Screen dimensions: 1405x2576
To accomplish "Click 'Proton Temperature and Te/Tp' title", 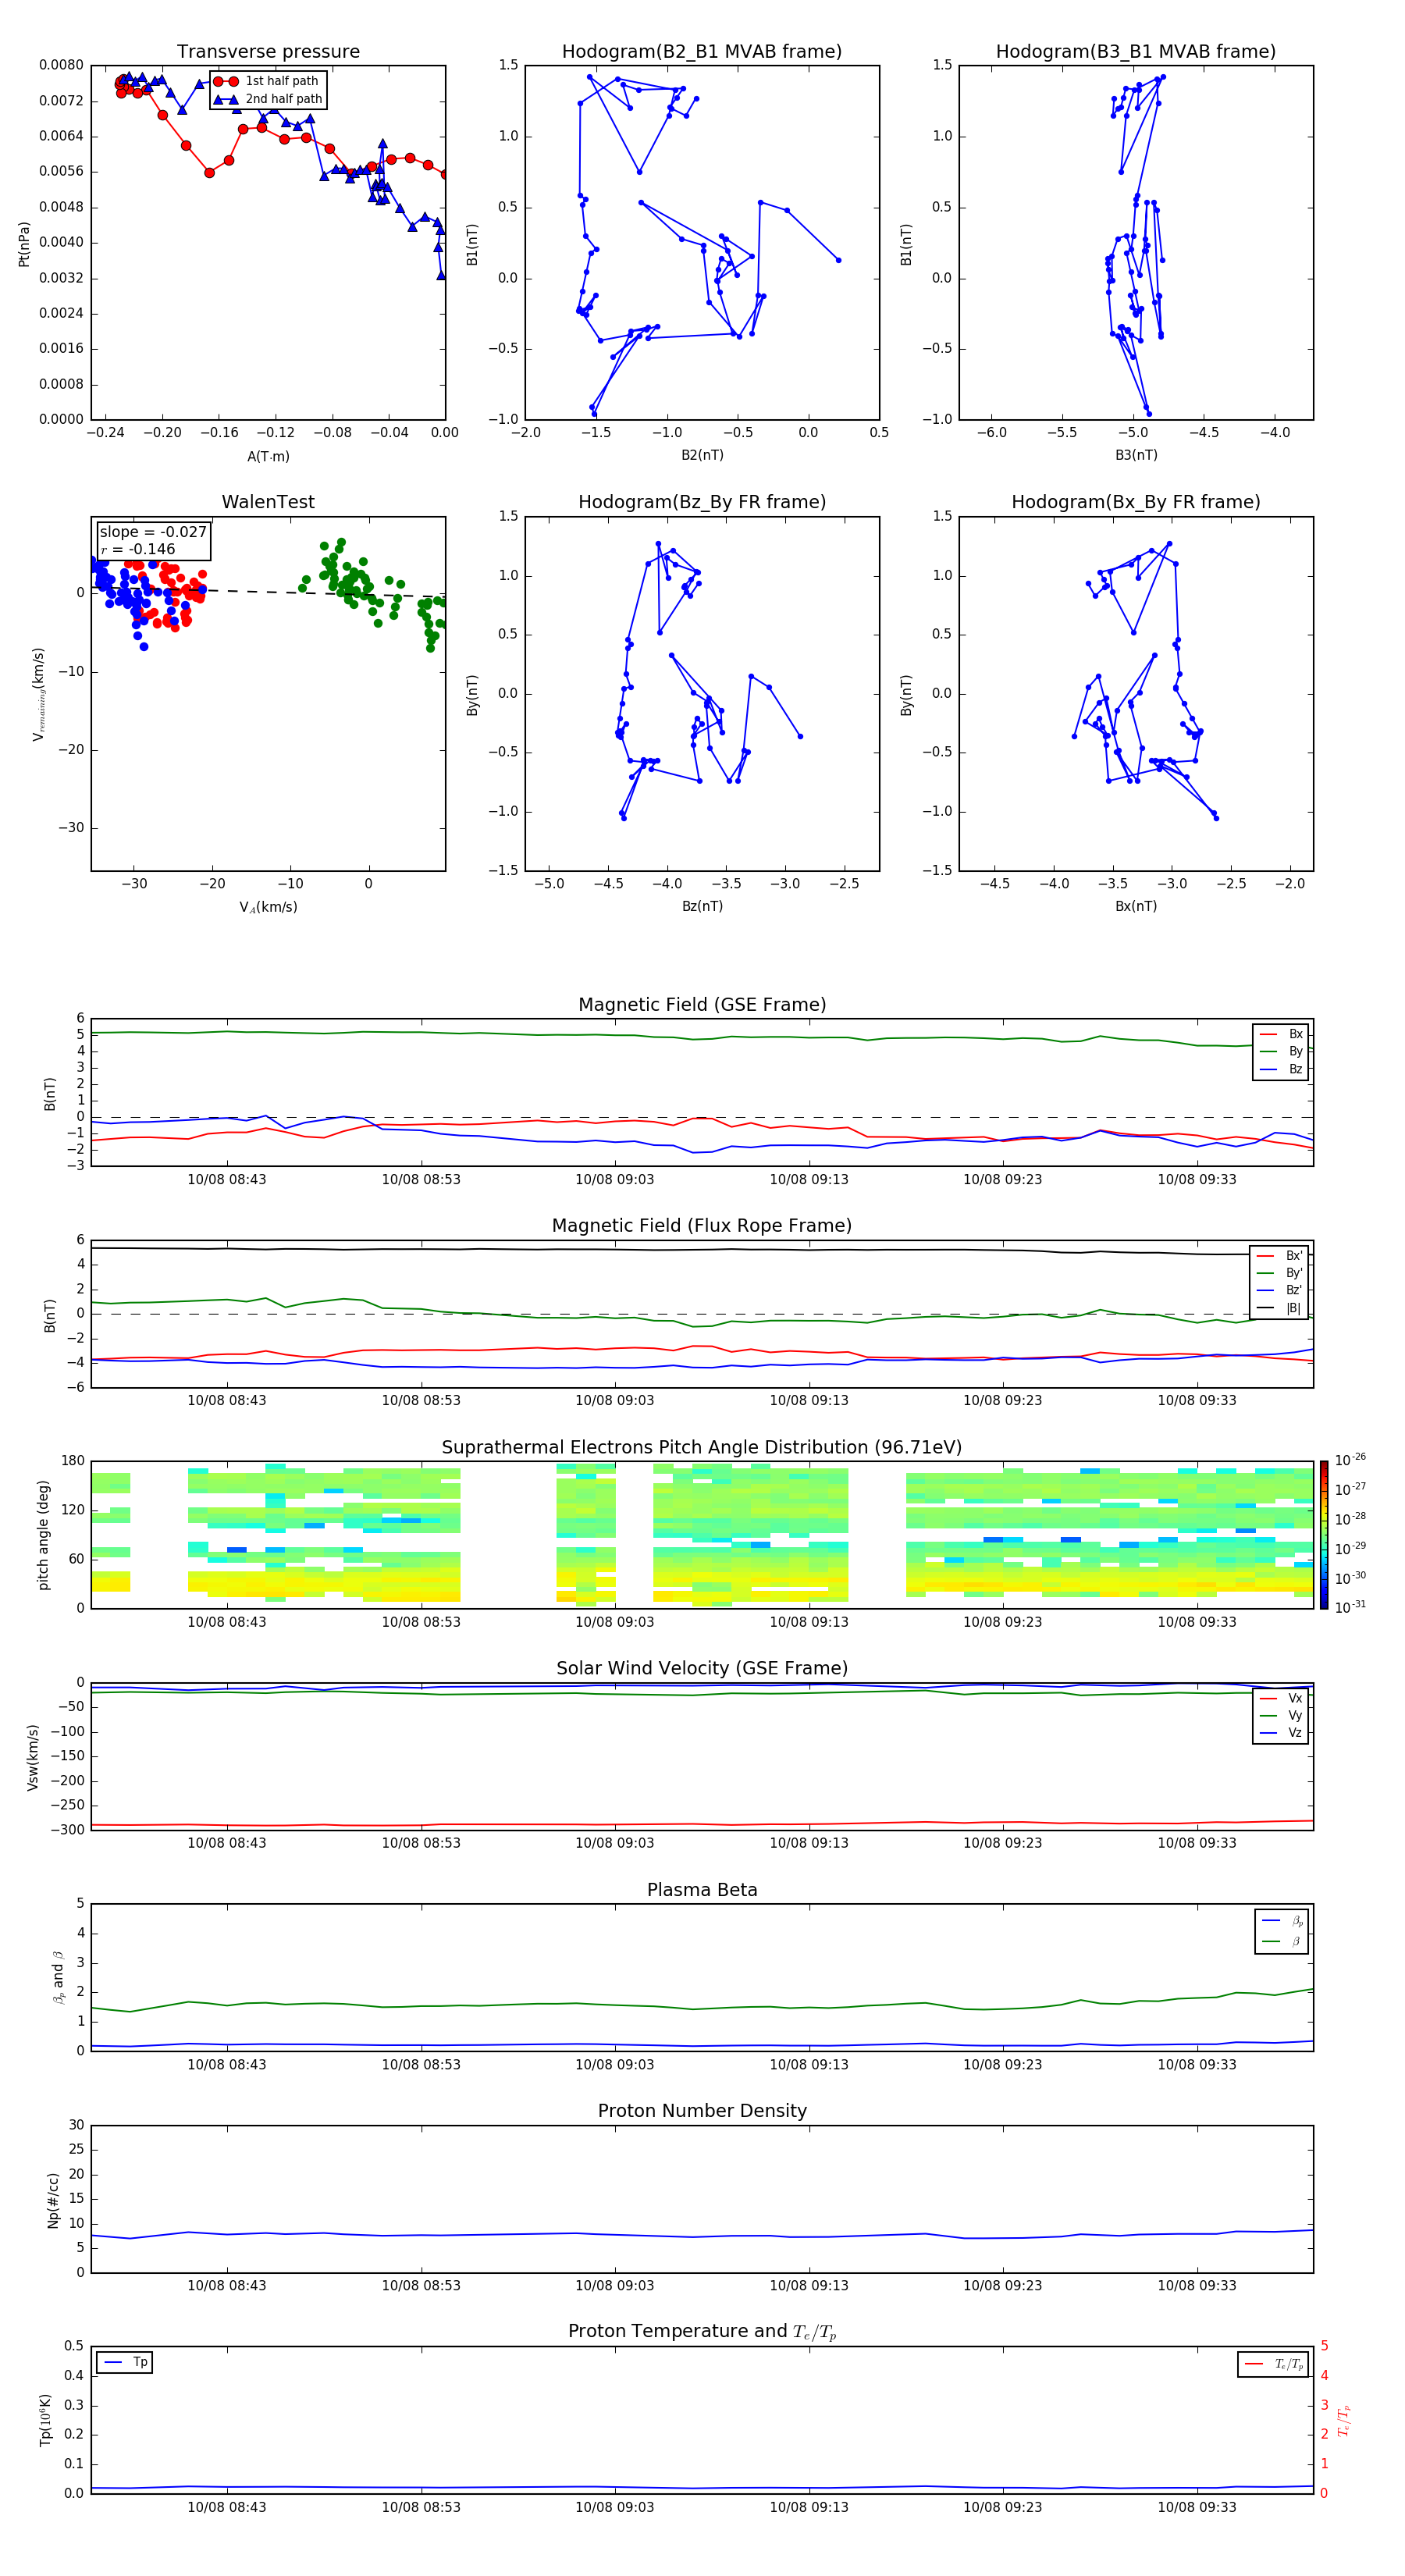I will pos(702,2332).
